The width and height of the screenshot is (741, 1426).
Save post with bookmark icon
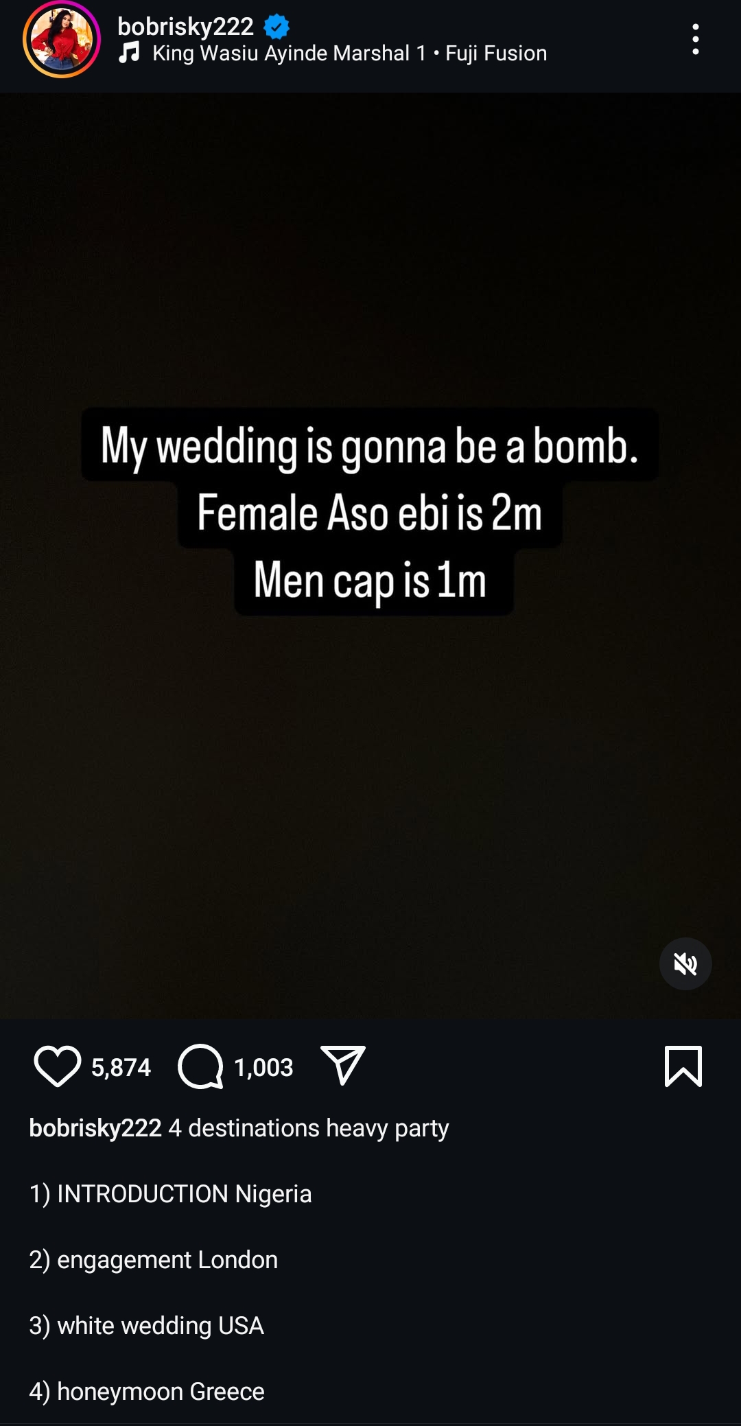point(683,1066)
